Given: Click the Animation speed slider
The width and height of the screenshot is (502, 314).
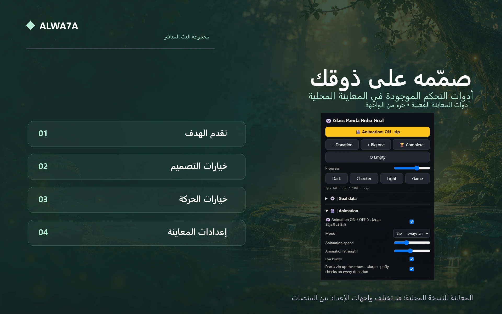Looking at the screenshot, I should [x=412, y=243].
